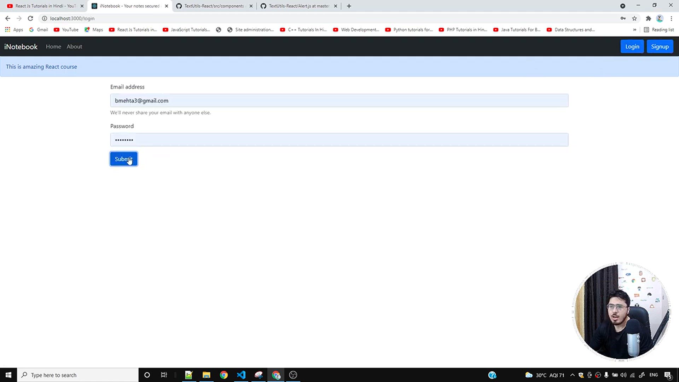Open Visual Studio Code from the taskbar

(x=241, y=375)
